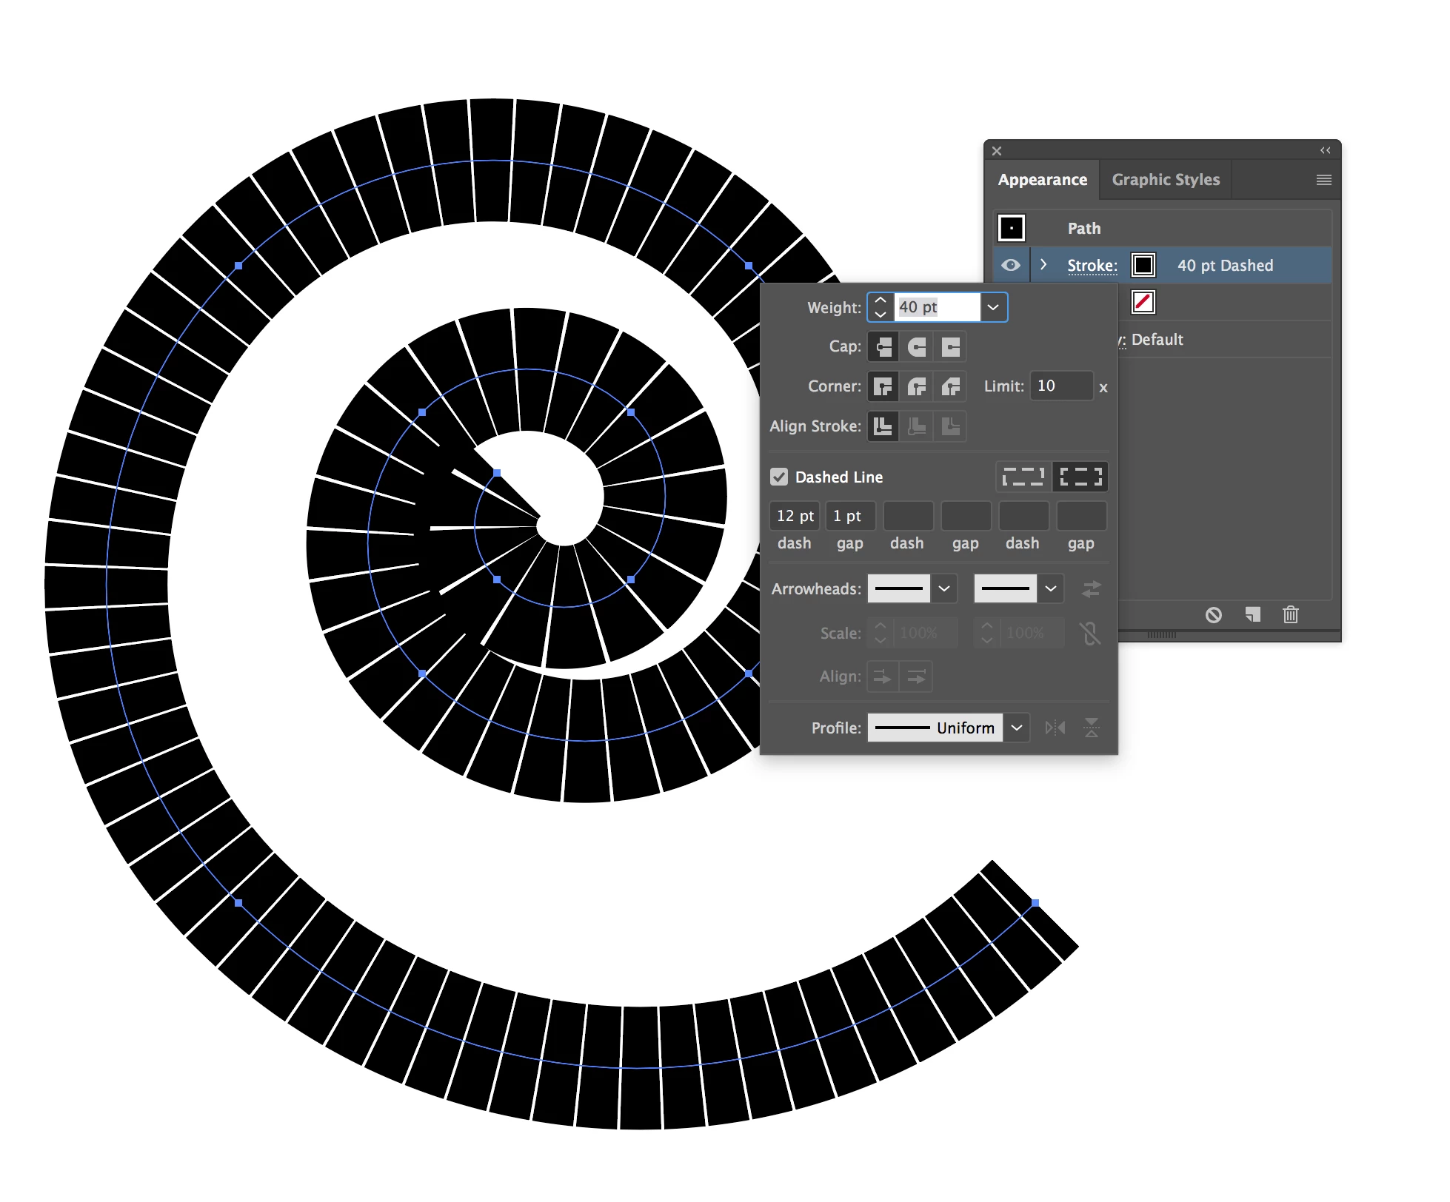Image resolution: width=1450 pixels, height=1202 pixels.
Task: Uncheck the Dashed Line checkbox
Action: pos(779,477)
